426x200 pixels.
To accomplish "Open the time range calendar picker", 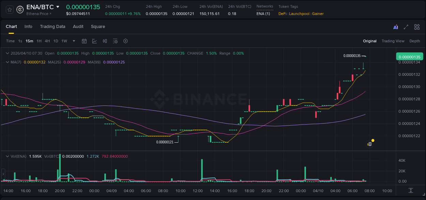I will coord(84,41).
